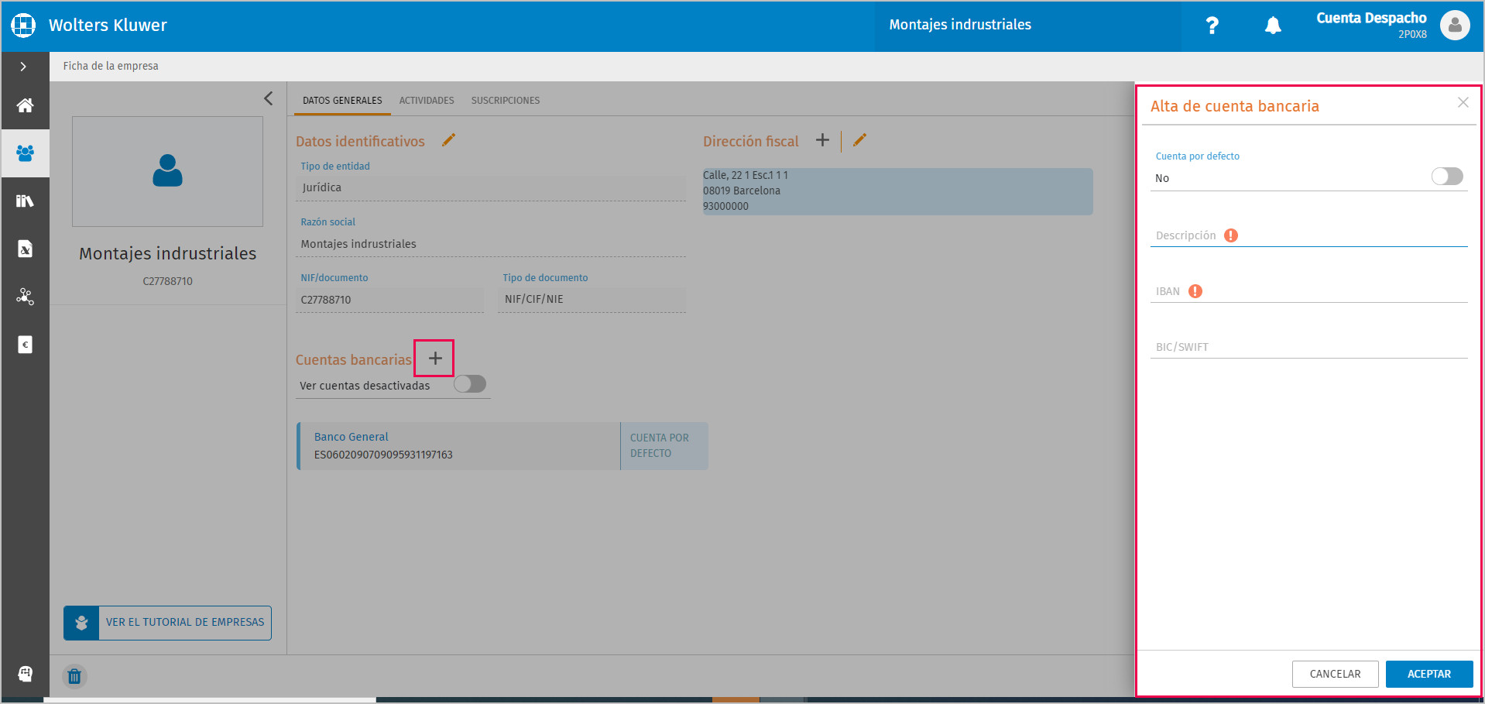Click the Razón social field value

tap(490, 244)
